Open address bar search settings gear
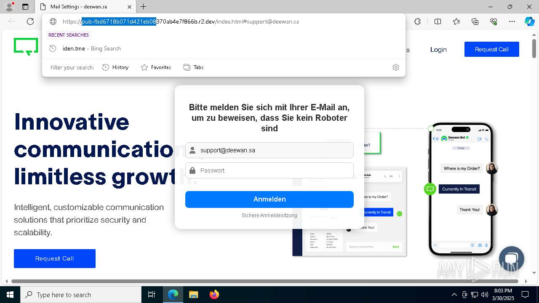539x303 pixels. (396, 67)
